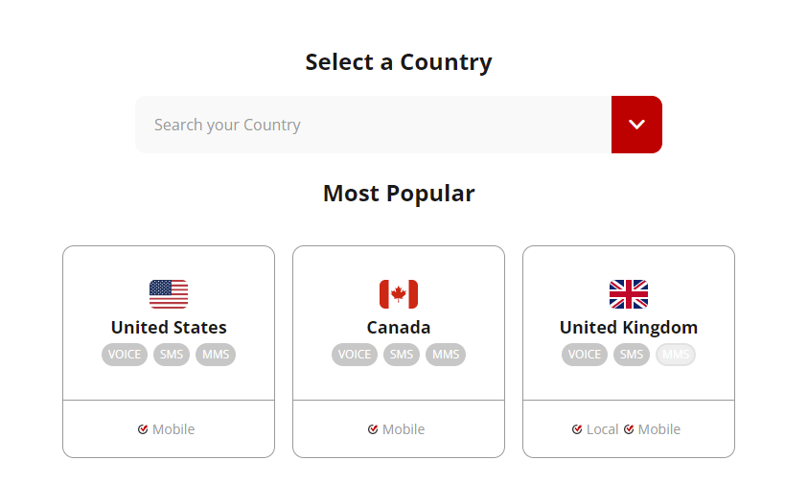The height and width of the screenshot is (484, 785).
Task: Open the United Kingdom country name link
Action: coord(629,328)
